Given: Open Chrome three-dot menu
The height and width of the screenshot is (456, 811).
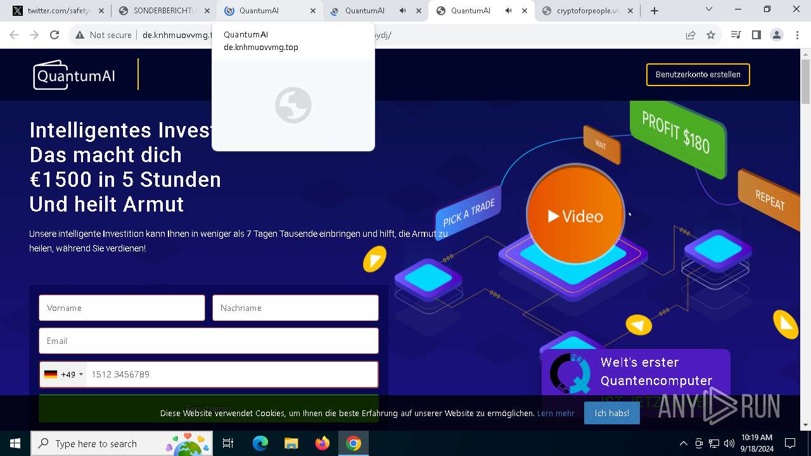Looking at the screenshot, I should tap(796, 35).
